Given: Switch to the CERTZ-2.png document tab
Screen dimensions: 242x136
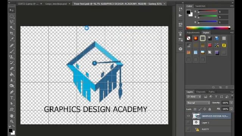Looking at the screenshot, I should (x=28, y=4).
